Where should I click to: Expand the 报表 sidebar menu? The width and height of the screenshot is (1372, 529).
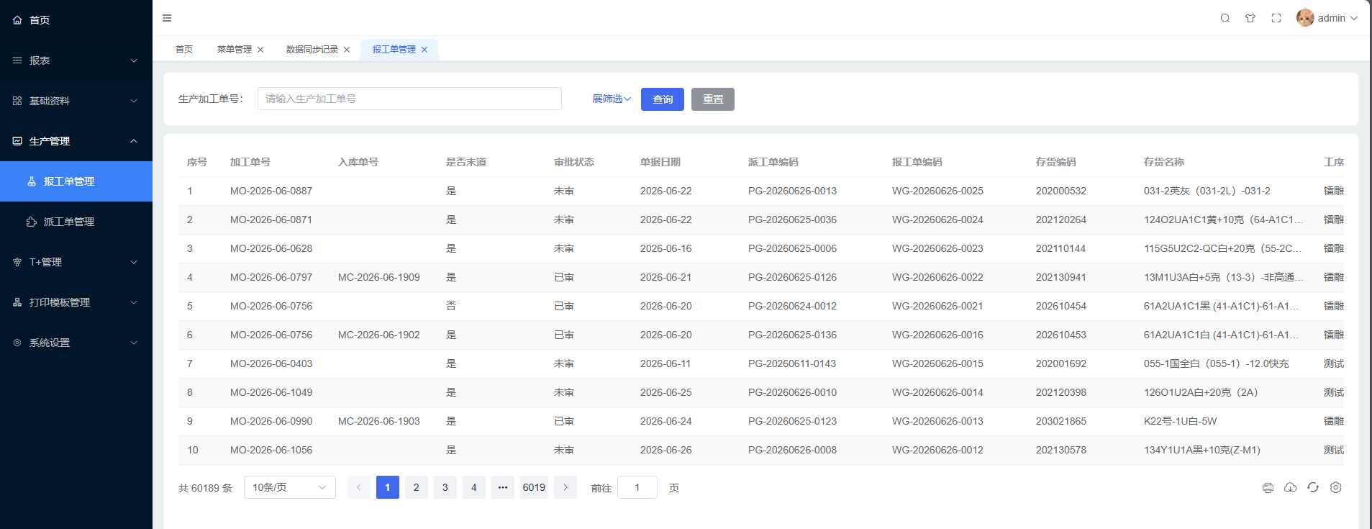coord(76,60)
